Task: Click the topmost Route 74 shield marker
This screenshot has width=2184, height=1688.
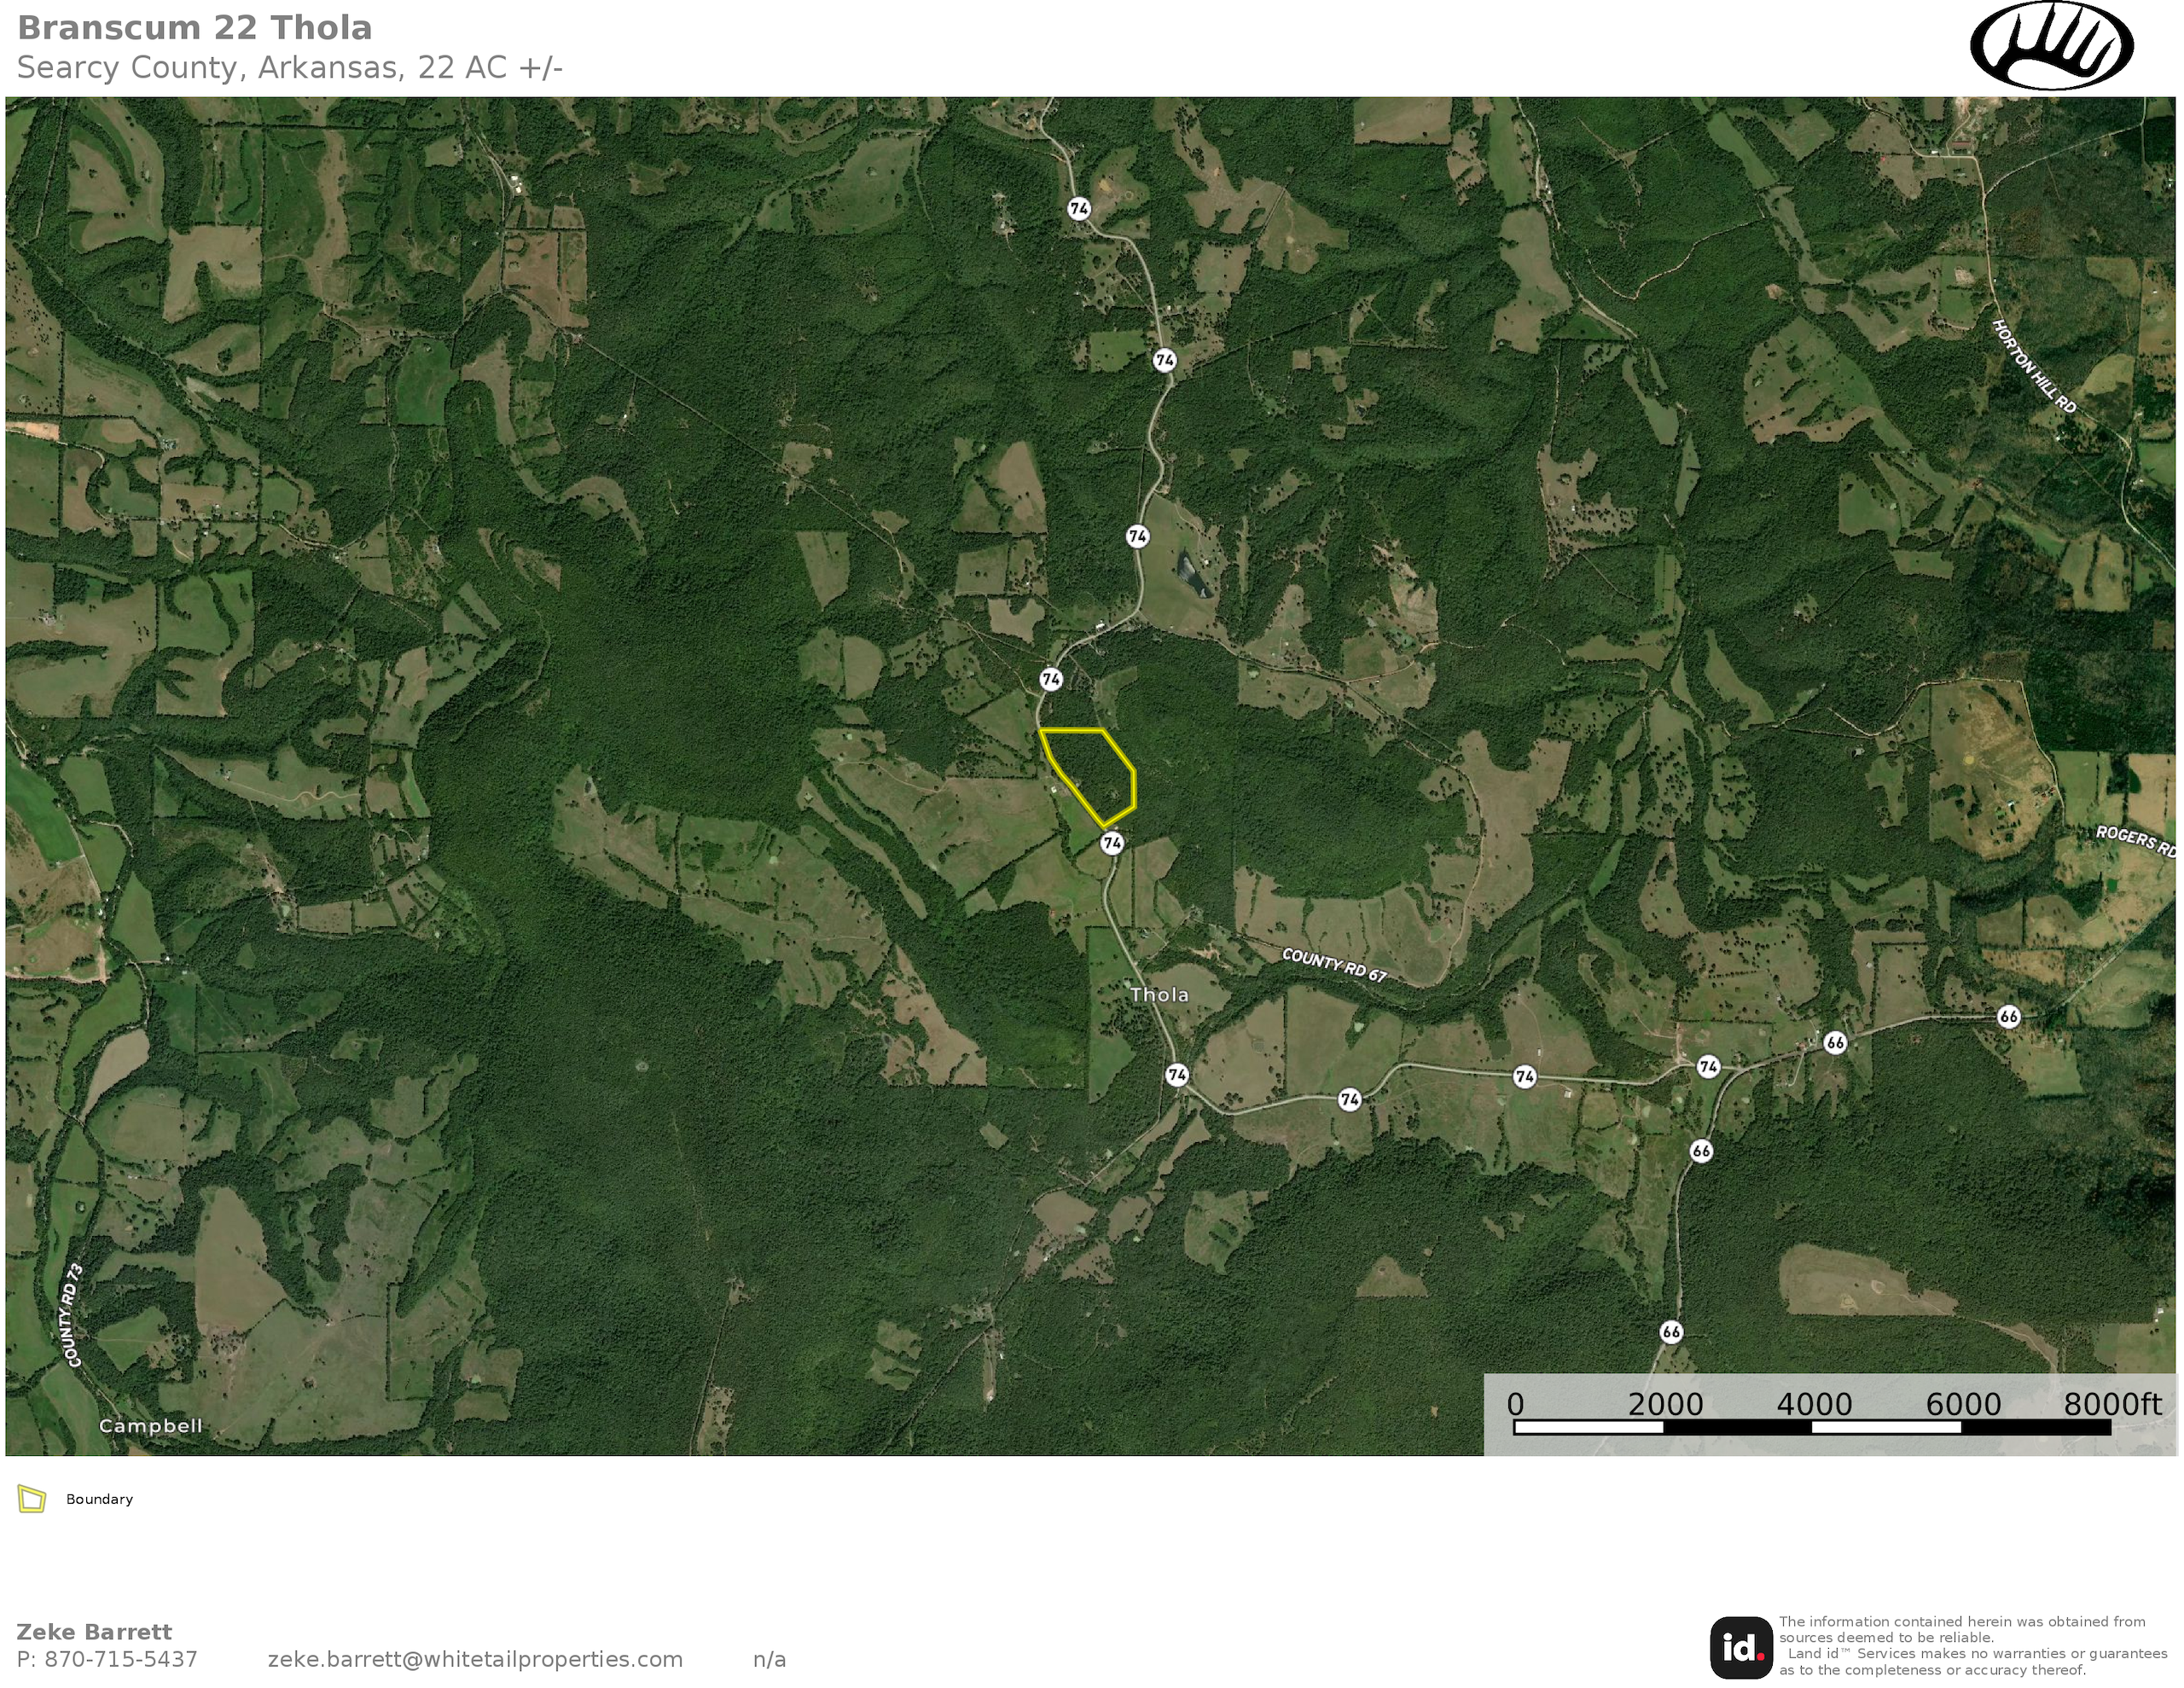Action: (x=1078, y=209)
